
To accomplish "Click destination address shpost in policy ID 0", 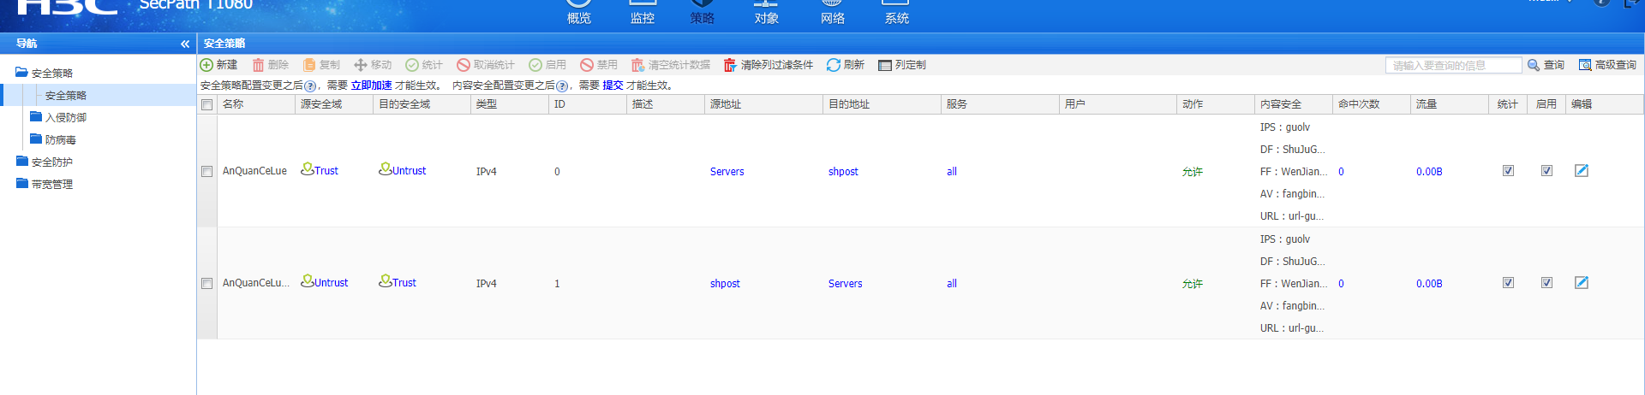I will point(843,172).
